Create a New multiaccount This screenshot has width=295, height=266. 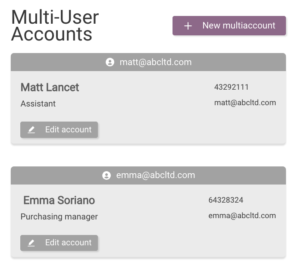[x=229, y=25]
